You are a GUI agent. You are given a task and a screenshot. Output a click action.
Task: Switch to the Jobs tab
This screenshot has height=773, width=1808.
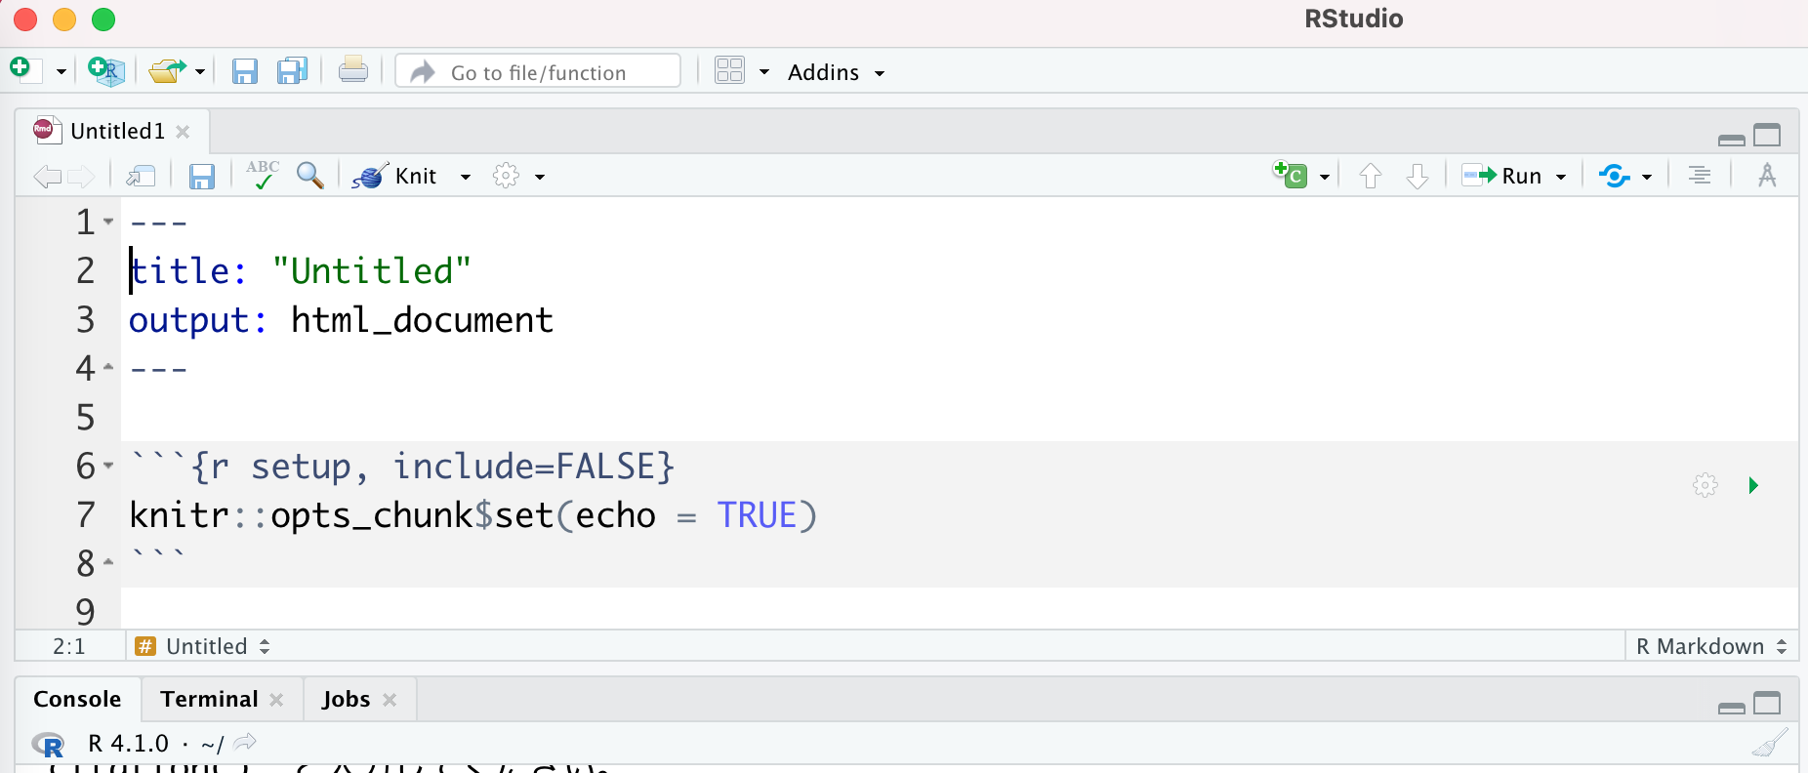click(346, 699)
